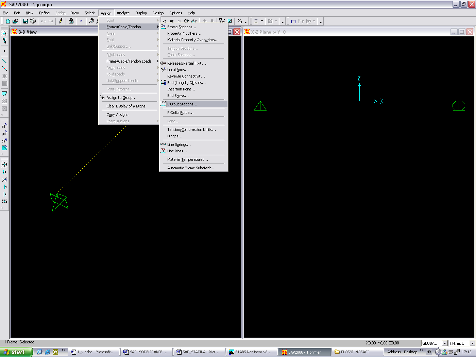The height and width of the screenshot is (357, 476).
Task: Choose Line Springs… from the submenu
Action: (x=194, y=144)
